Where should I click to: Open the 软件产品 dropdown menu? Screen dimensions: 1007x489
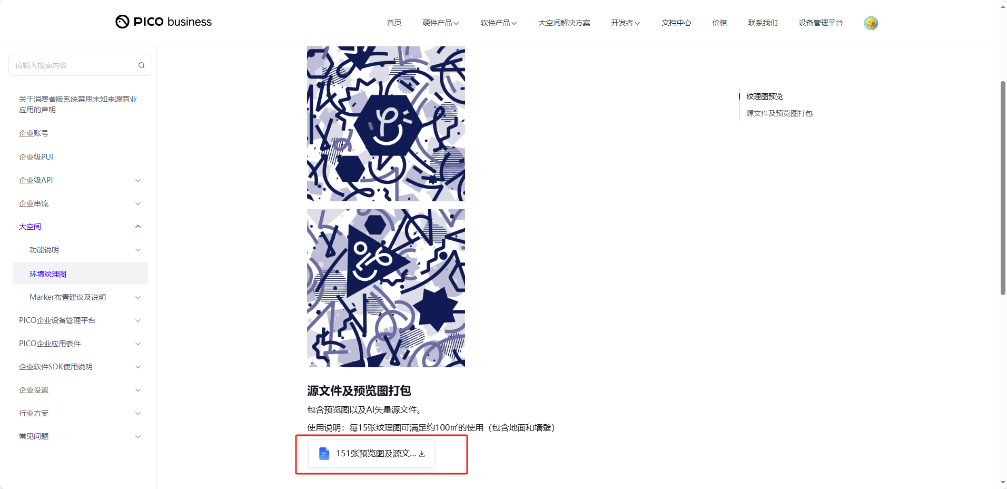498,23
